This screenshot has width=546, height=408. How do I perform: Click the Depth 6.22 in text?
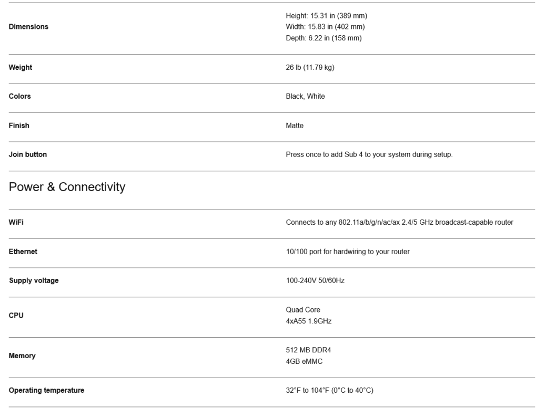(x=323, y=38)
